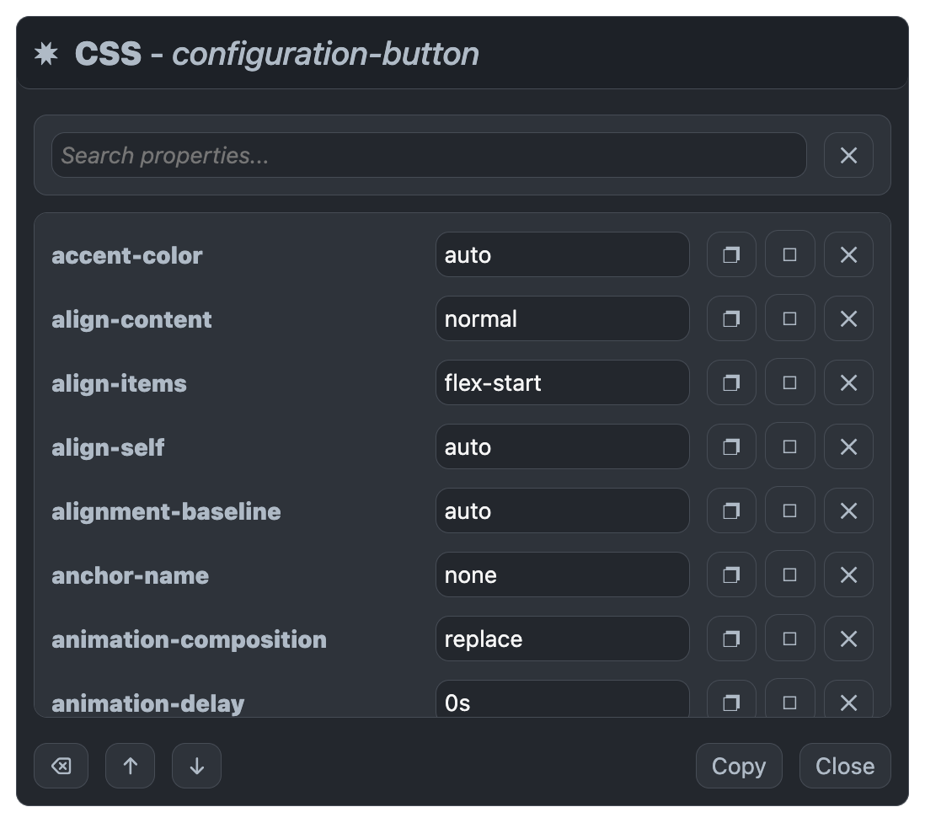The width and height of the screenshot is (925, 823).
Task: Copy the alignment-baseline property value
Action: pyautogui.click(x=731, y=510)
